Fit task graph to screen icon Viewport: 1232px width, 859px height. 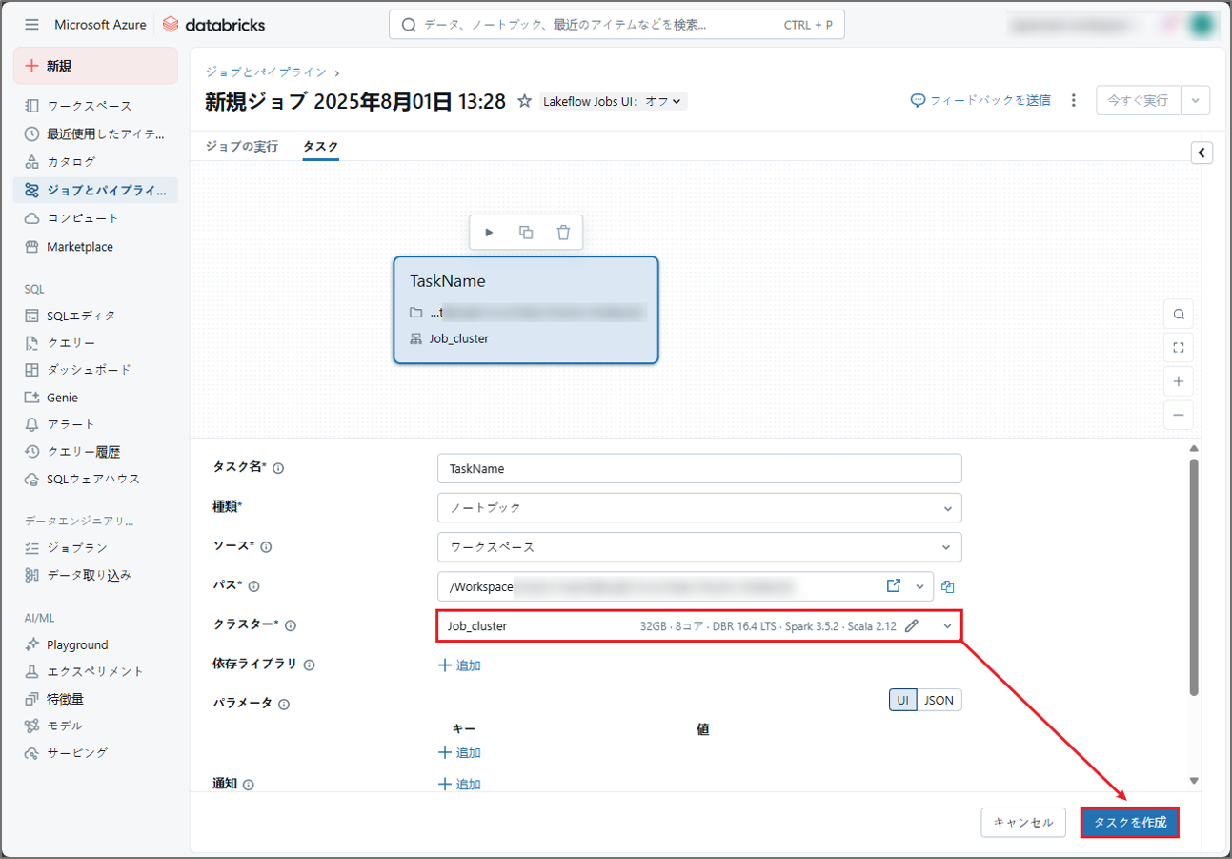coord(1179,348)
